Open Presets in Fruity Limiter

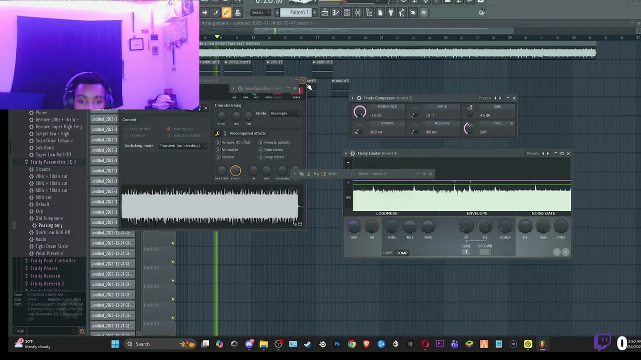tap(533, 153)
